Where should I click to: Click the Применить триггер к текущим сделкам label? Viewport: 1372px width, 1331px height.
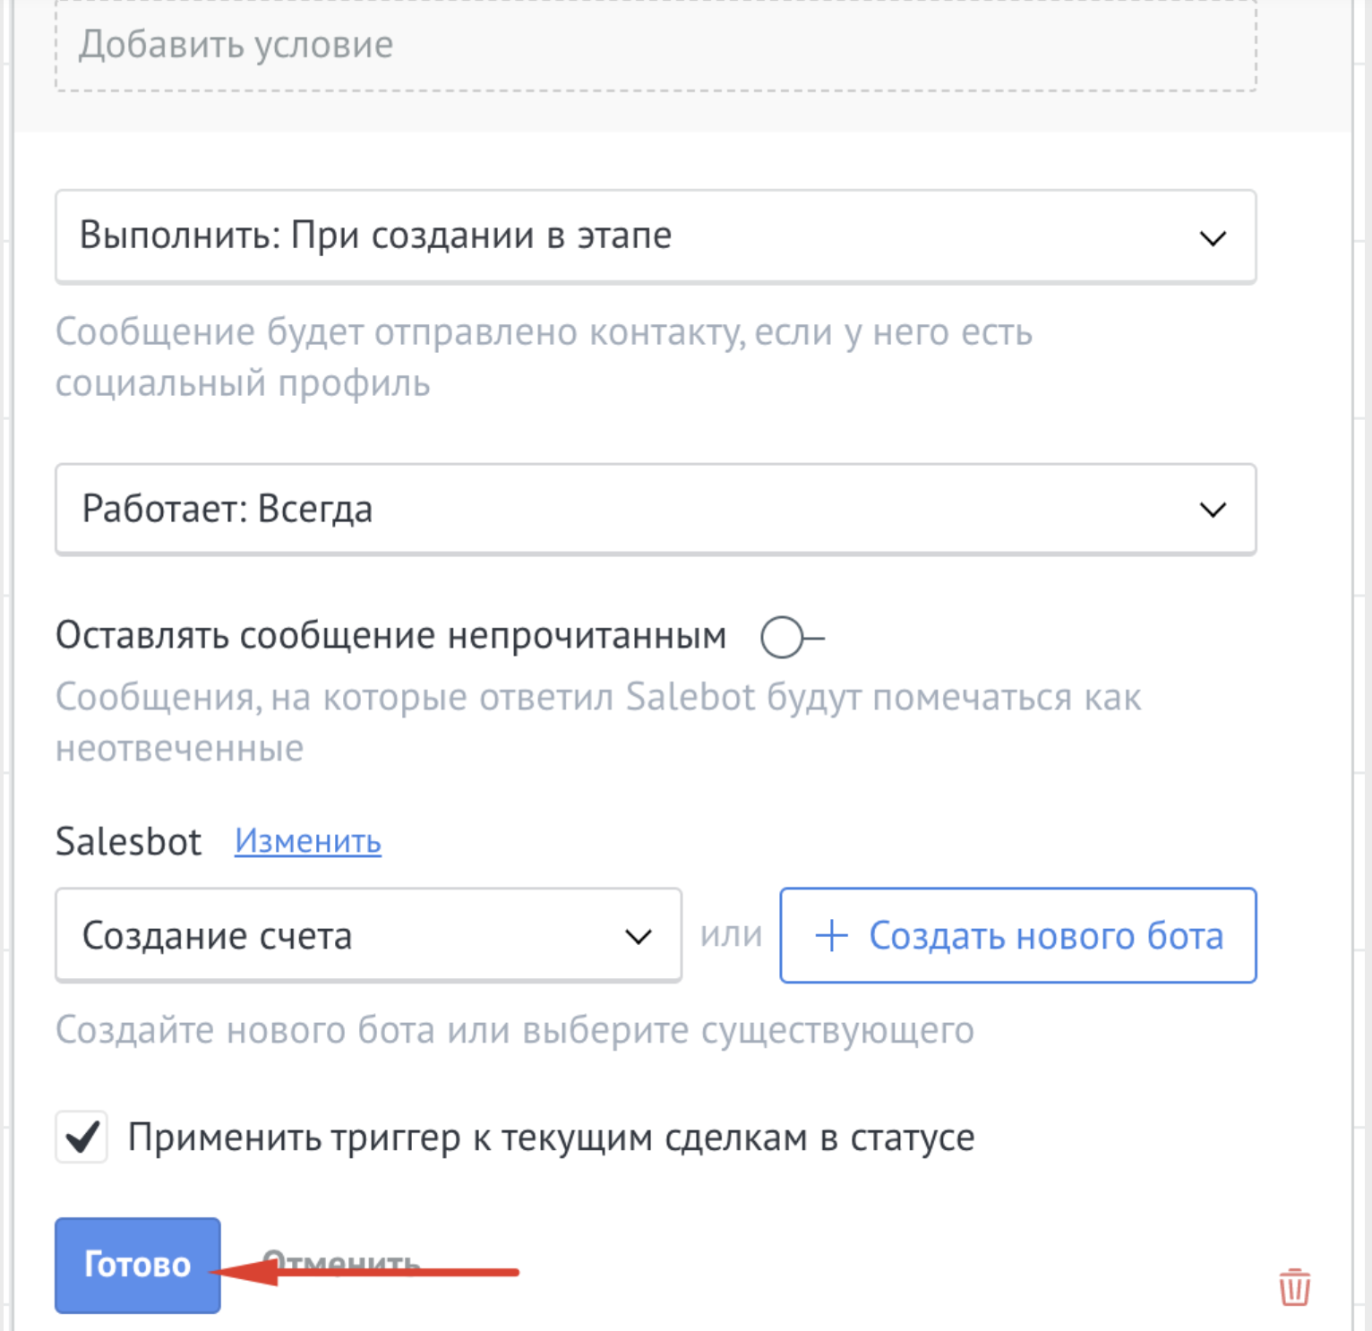(551, 1138)
